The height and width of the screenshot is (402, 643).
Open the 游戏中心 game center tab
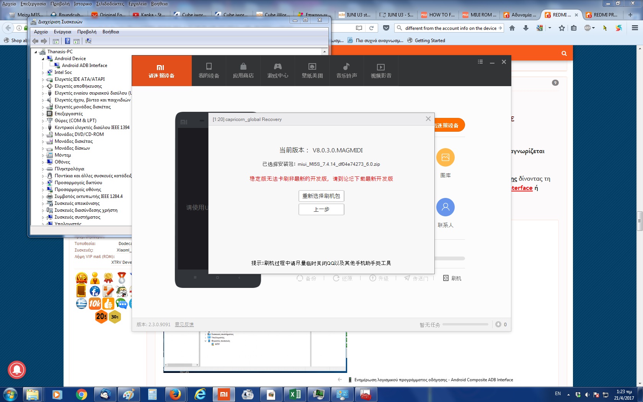coord(277,71)
